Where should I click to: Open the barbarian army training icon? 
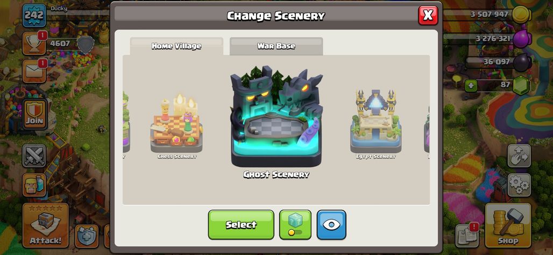[34, 185]
